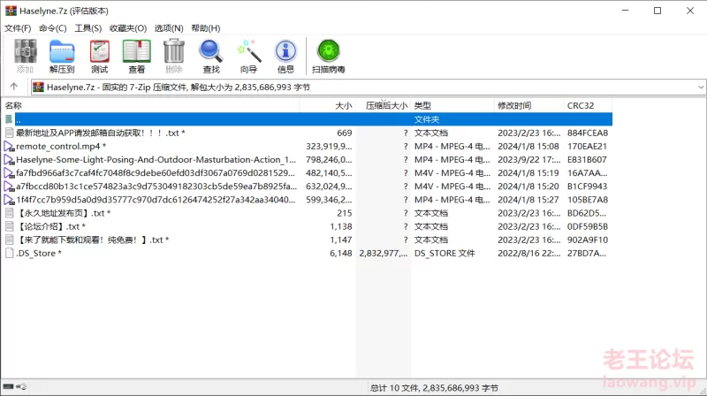Open the 帮助(H) menu

(x=206, y=28)
